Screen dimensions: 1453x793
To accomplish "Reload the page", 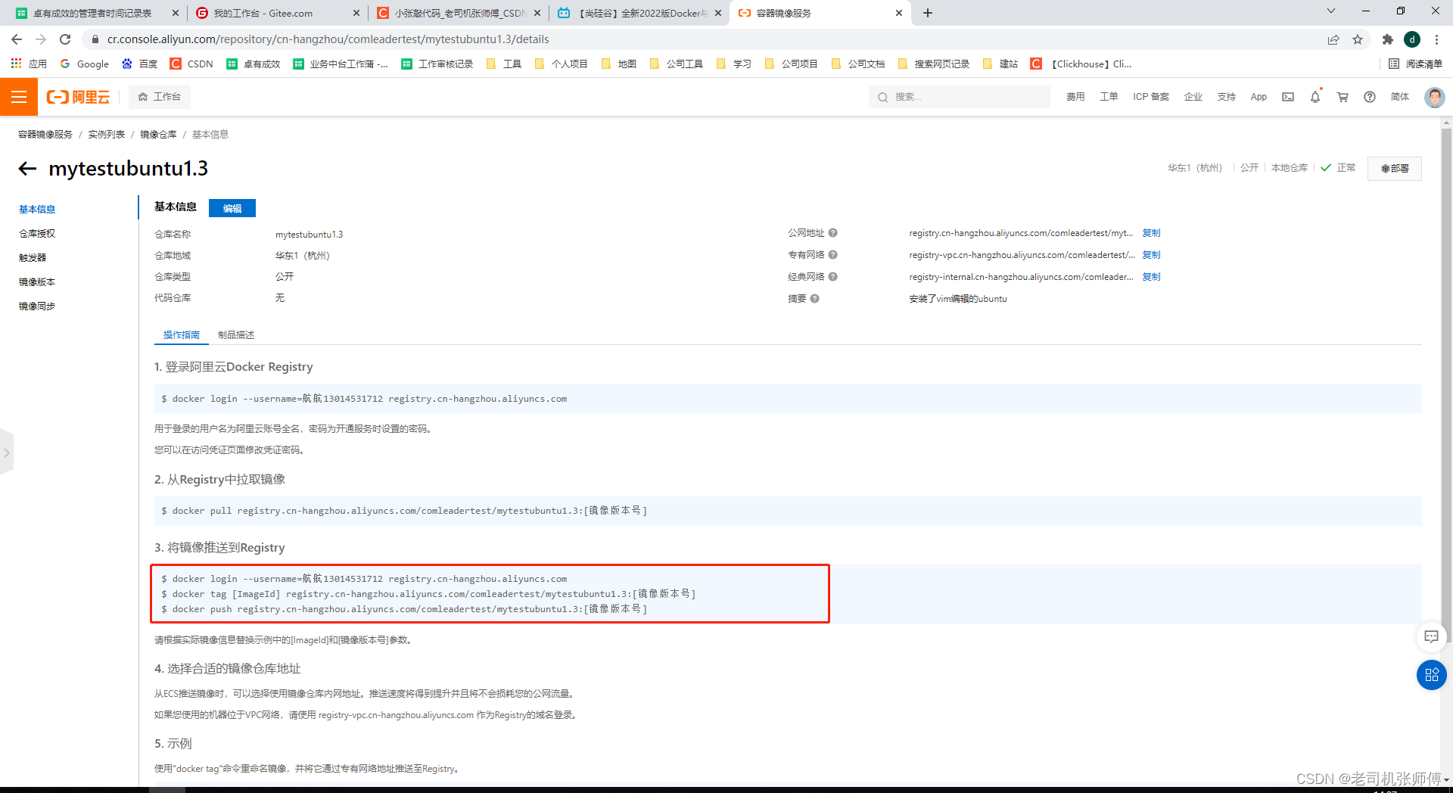I will [x=65, y=39].
